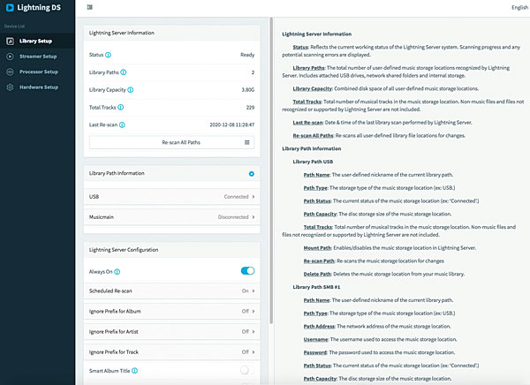Click the Library Path SMB #1 heading

click(x=316, y=287)
